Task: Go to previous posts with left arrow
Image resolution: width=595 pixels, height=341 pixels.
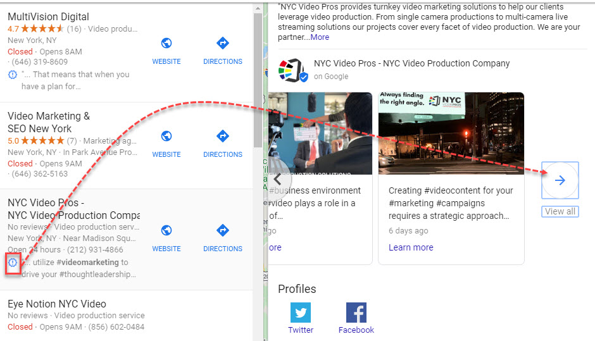Action: (277, 179)
